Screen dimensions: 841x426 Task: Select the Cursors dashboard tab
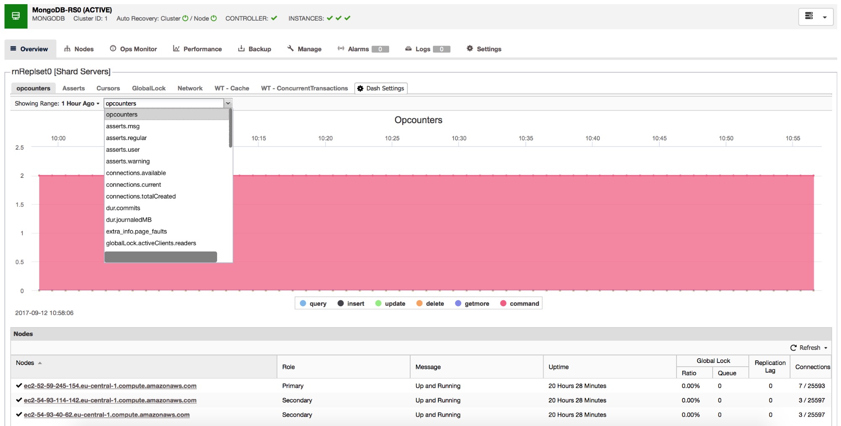tap(108, 88)
